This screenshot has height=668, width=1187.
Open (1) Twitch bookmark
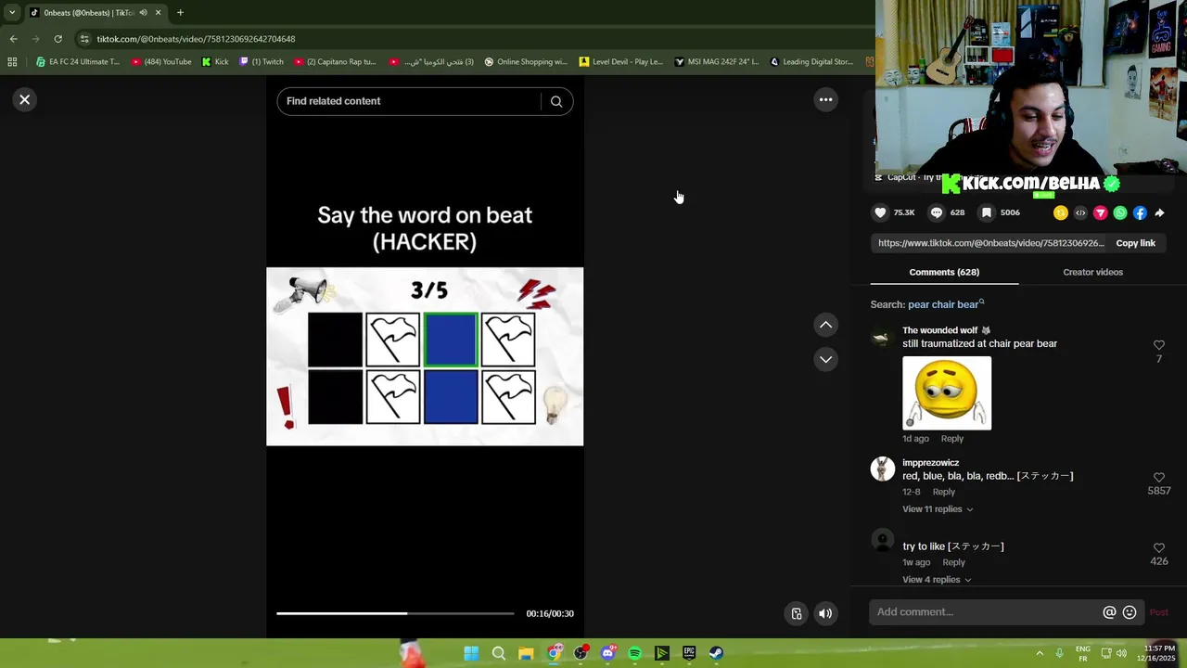[262, 62]
